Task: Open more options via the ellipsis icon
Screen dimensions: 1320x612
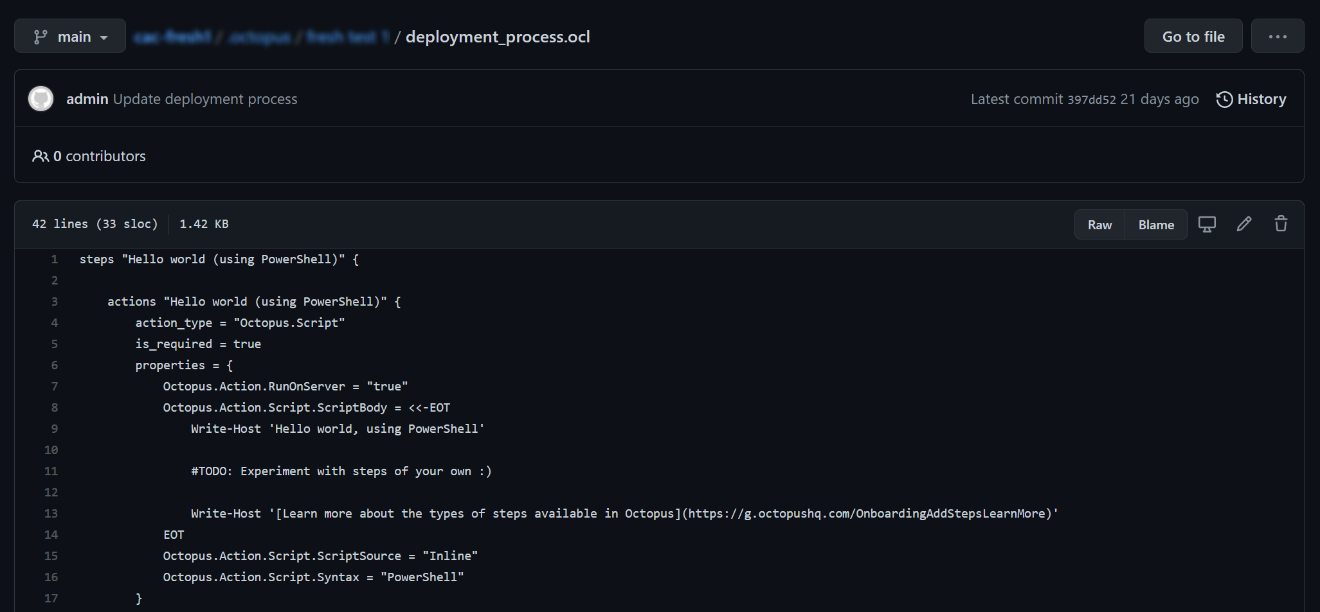Action: point(1277,35)
